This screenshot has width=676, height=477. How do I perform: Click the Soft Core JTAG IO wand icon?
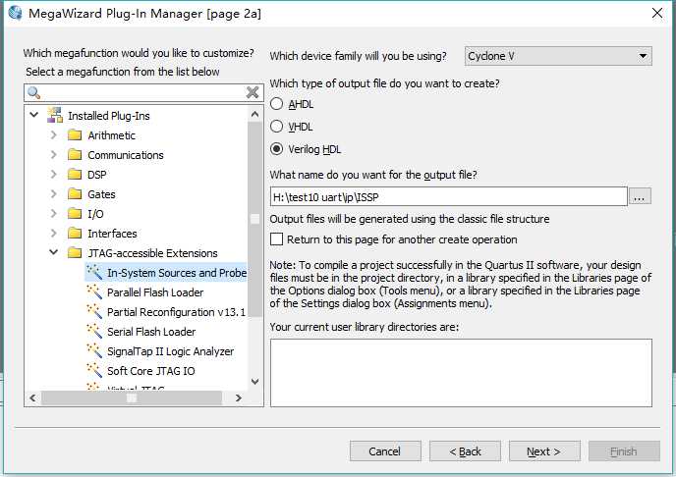pyautogui.click(x=94, y=370)
